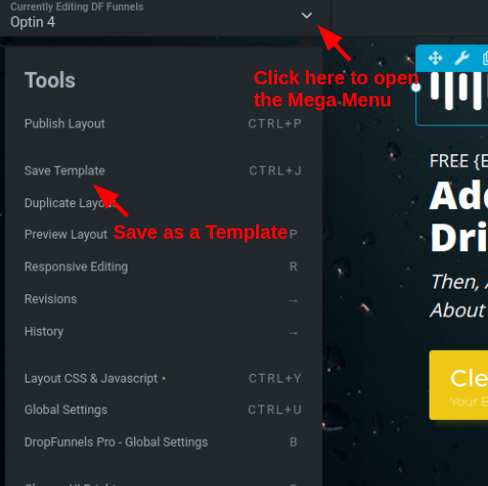Click the Optin 4 title
488x486 pixels.
pos(33,22)
